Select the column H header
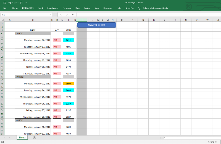 pyautogui.click(x=81, y=20)
